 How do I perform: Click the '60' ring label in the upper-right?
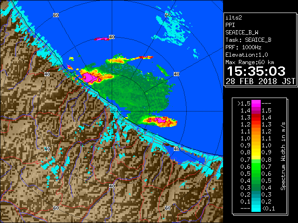click(168, 15)
